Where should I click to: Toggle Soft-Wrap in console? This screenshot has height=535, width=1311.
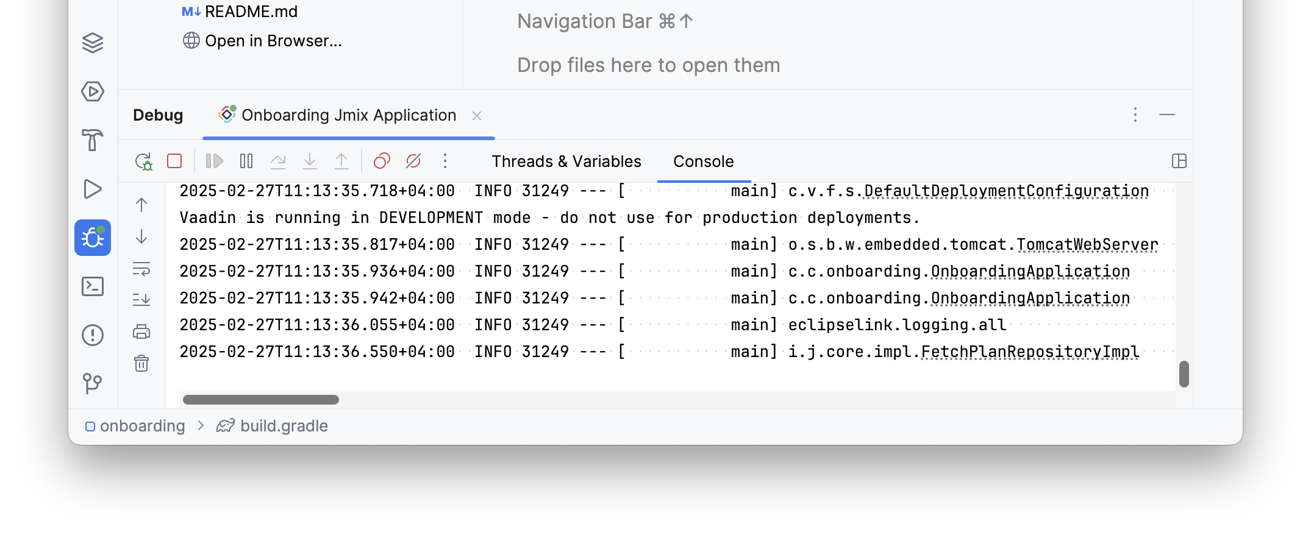pyautogui.click(x=141, y=269)
